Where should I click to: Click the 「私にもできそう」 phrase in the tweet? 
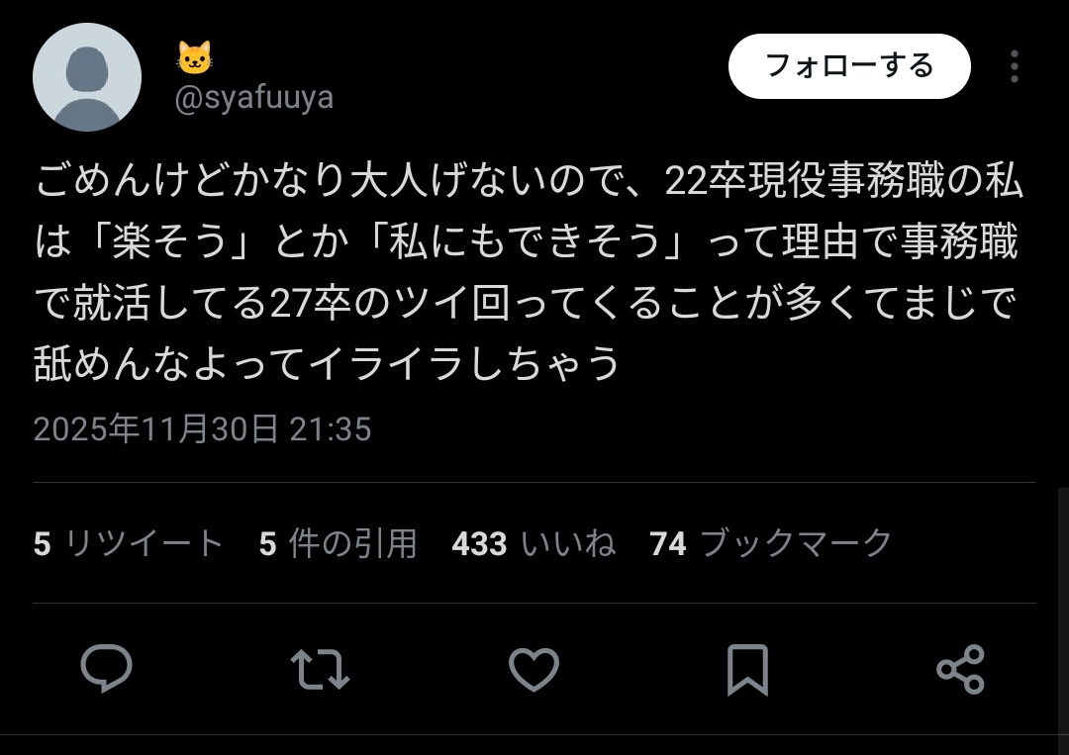pyautogui.click(x=532, y=241)
